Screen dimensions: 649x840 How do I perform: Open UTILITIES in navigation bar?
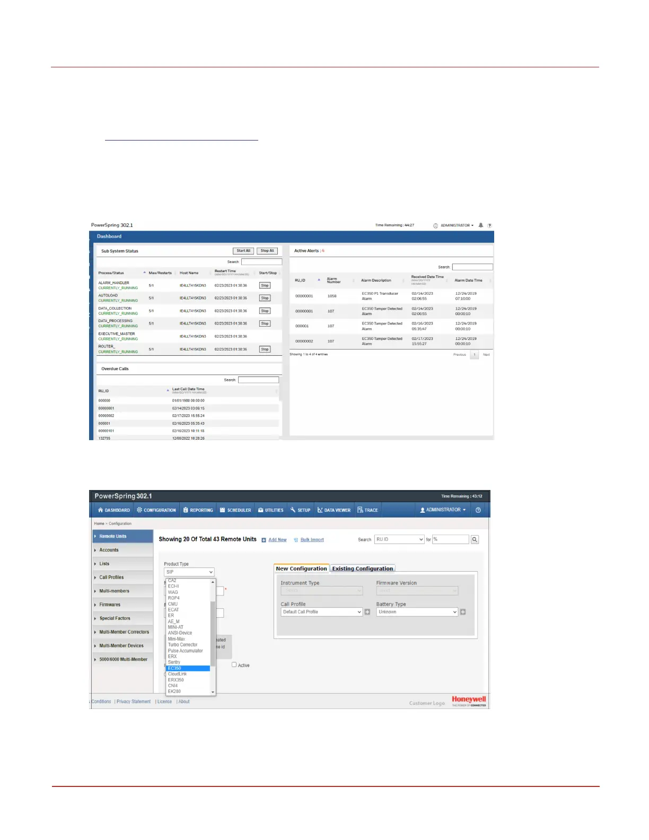click(271, 510)
